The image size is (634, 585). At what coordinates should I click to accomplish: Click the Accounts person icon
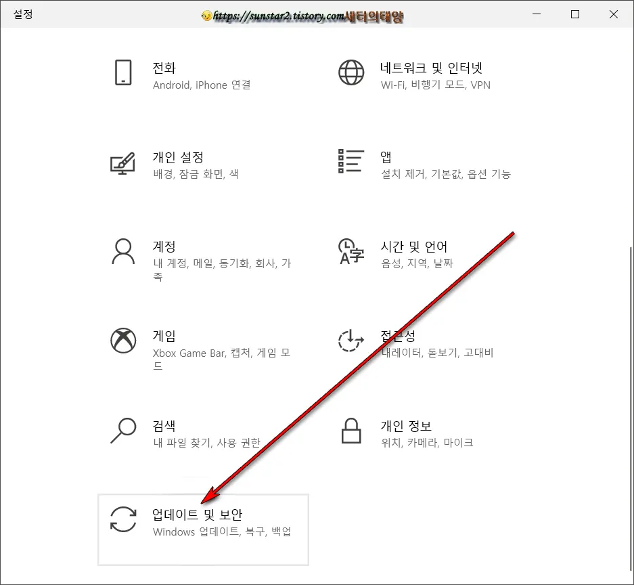tap(123, 252)
